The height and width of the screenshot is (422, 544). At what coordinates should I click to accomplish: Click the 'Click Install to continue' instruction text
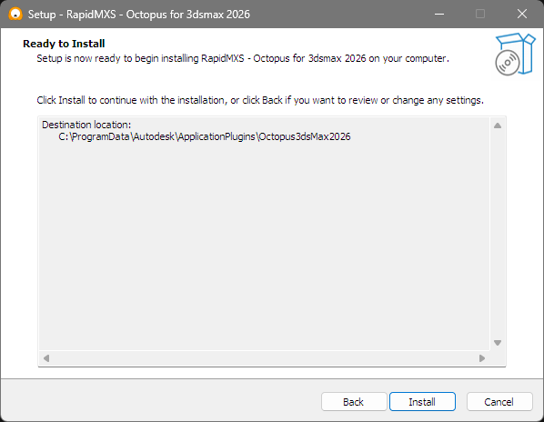pyautogui.click(x=260, y=100)
